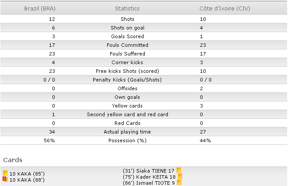Select the Actual playing time row label
288x186 pixels.
pyautogui.click(x=127, y=132)
